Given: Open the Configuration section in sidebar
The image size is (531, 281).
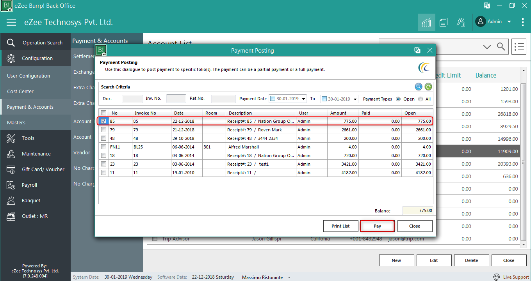Looking at the screenshot, I should point(35,58).
